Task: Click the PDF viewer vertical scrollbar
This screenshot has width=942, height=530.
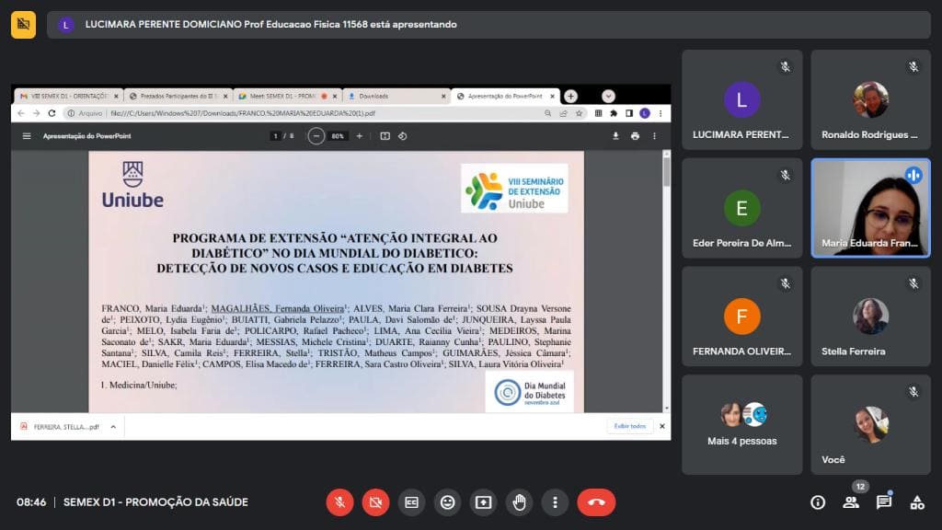Action: click(666, 282)
